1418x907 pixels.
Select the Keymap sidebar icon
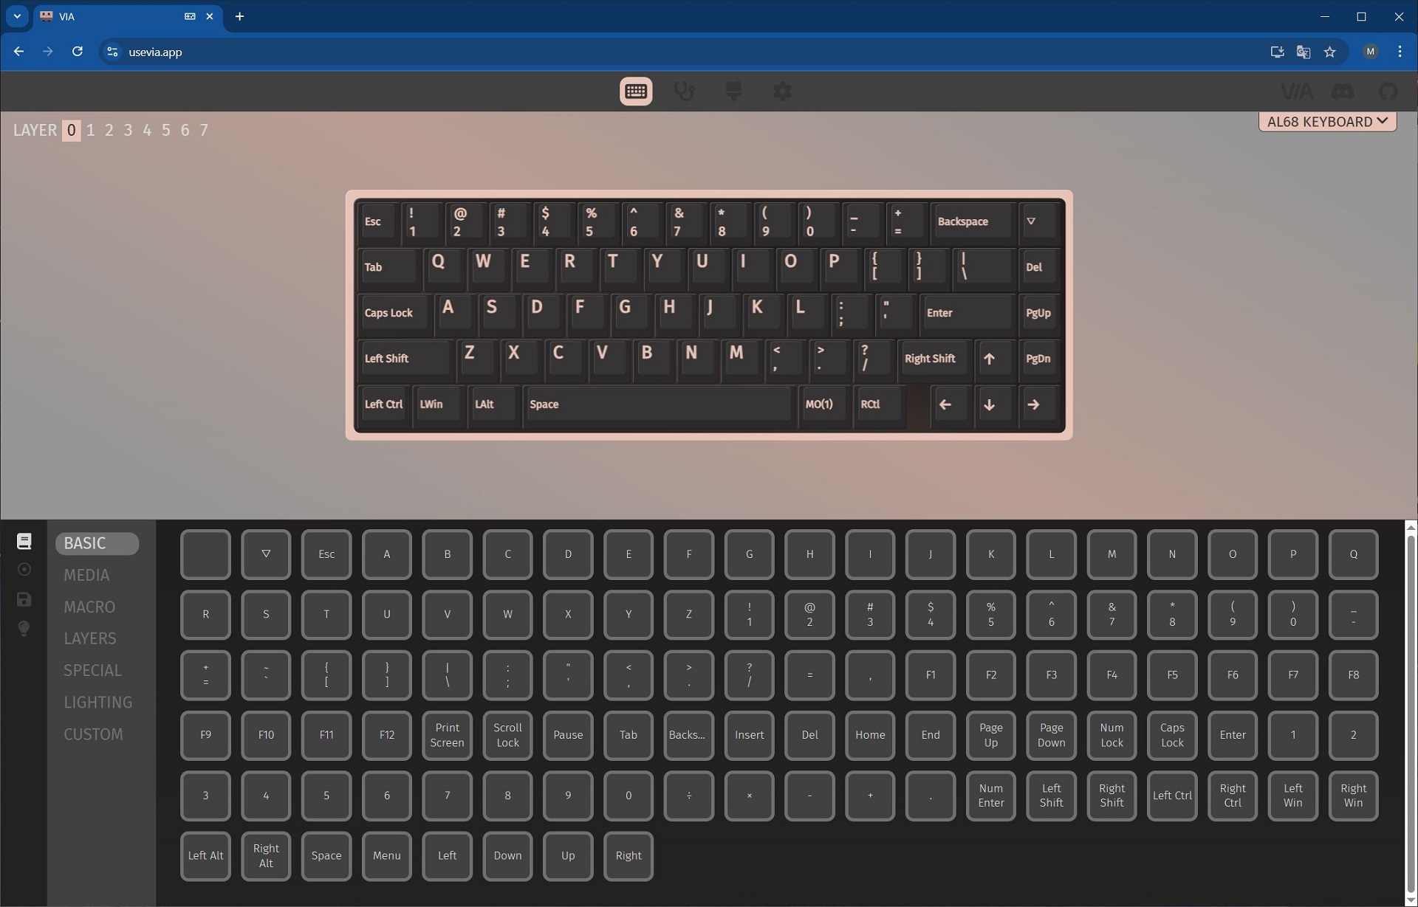coord(24,541)
